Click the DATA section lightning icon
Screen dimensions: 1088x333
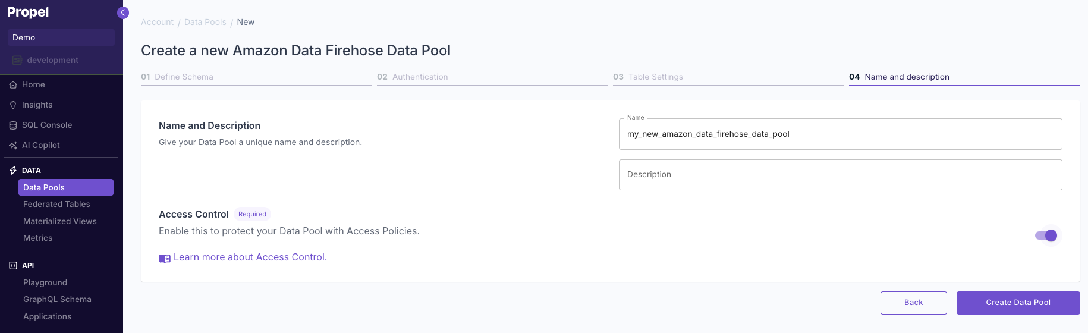pyautogui.click(x=13, y=171)
